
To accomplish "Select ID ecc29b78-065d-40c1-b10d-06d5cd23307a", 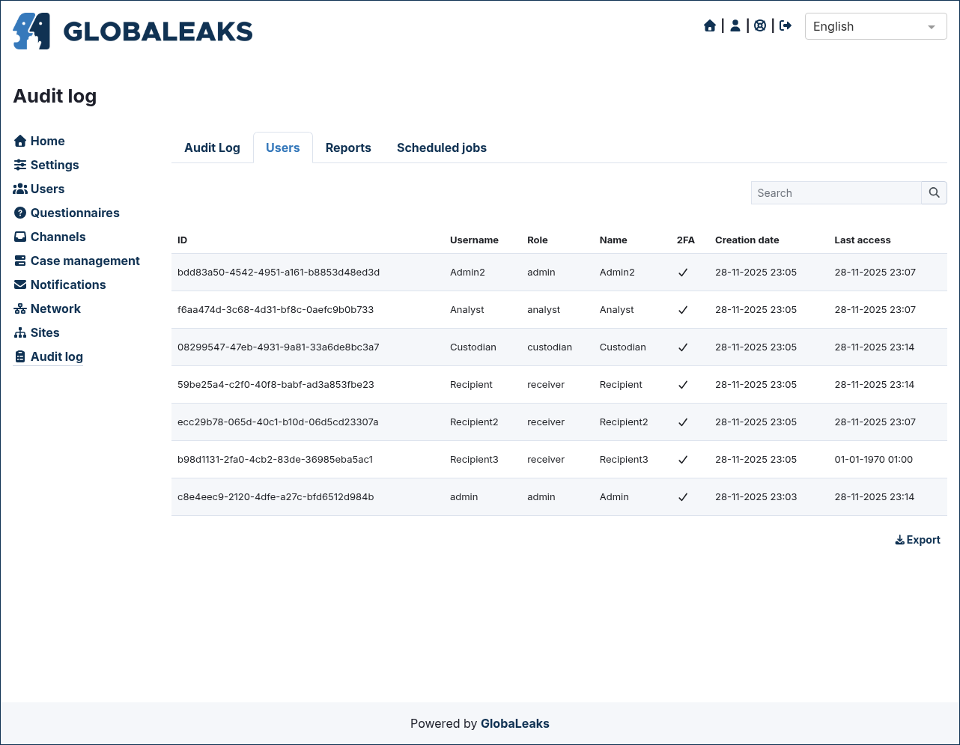I will 278,422.
